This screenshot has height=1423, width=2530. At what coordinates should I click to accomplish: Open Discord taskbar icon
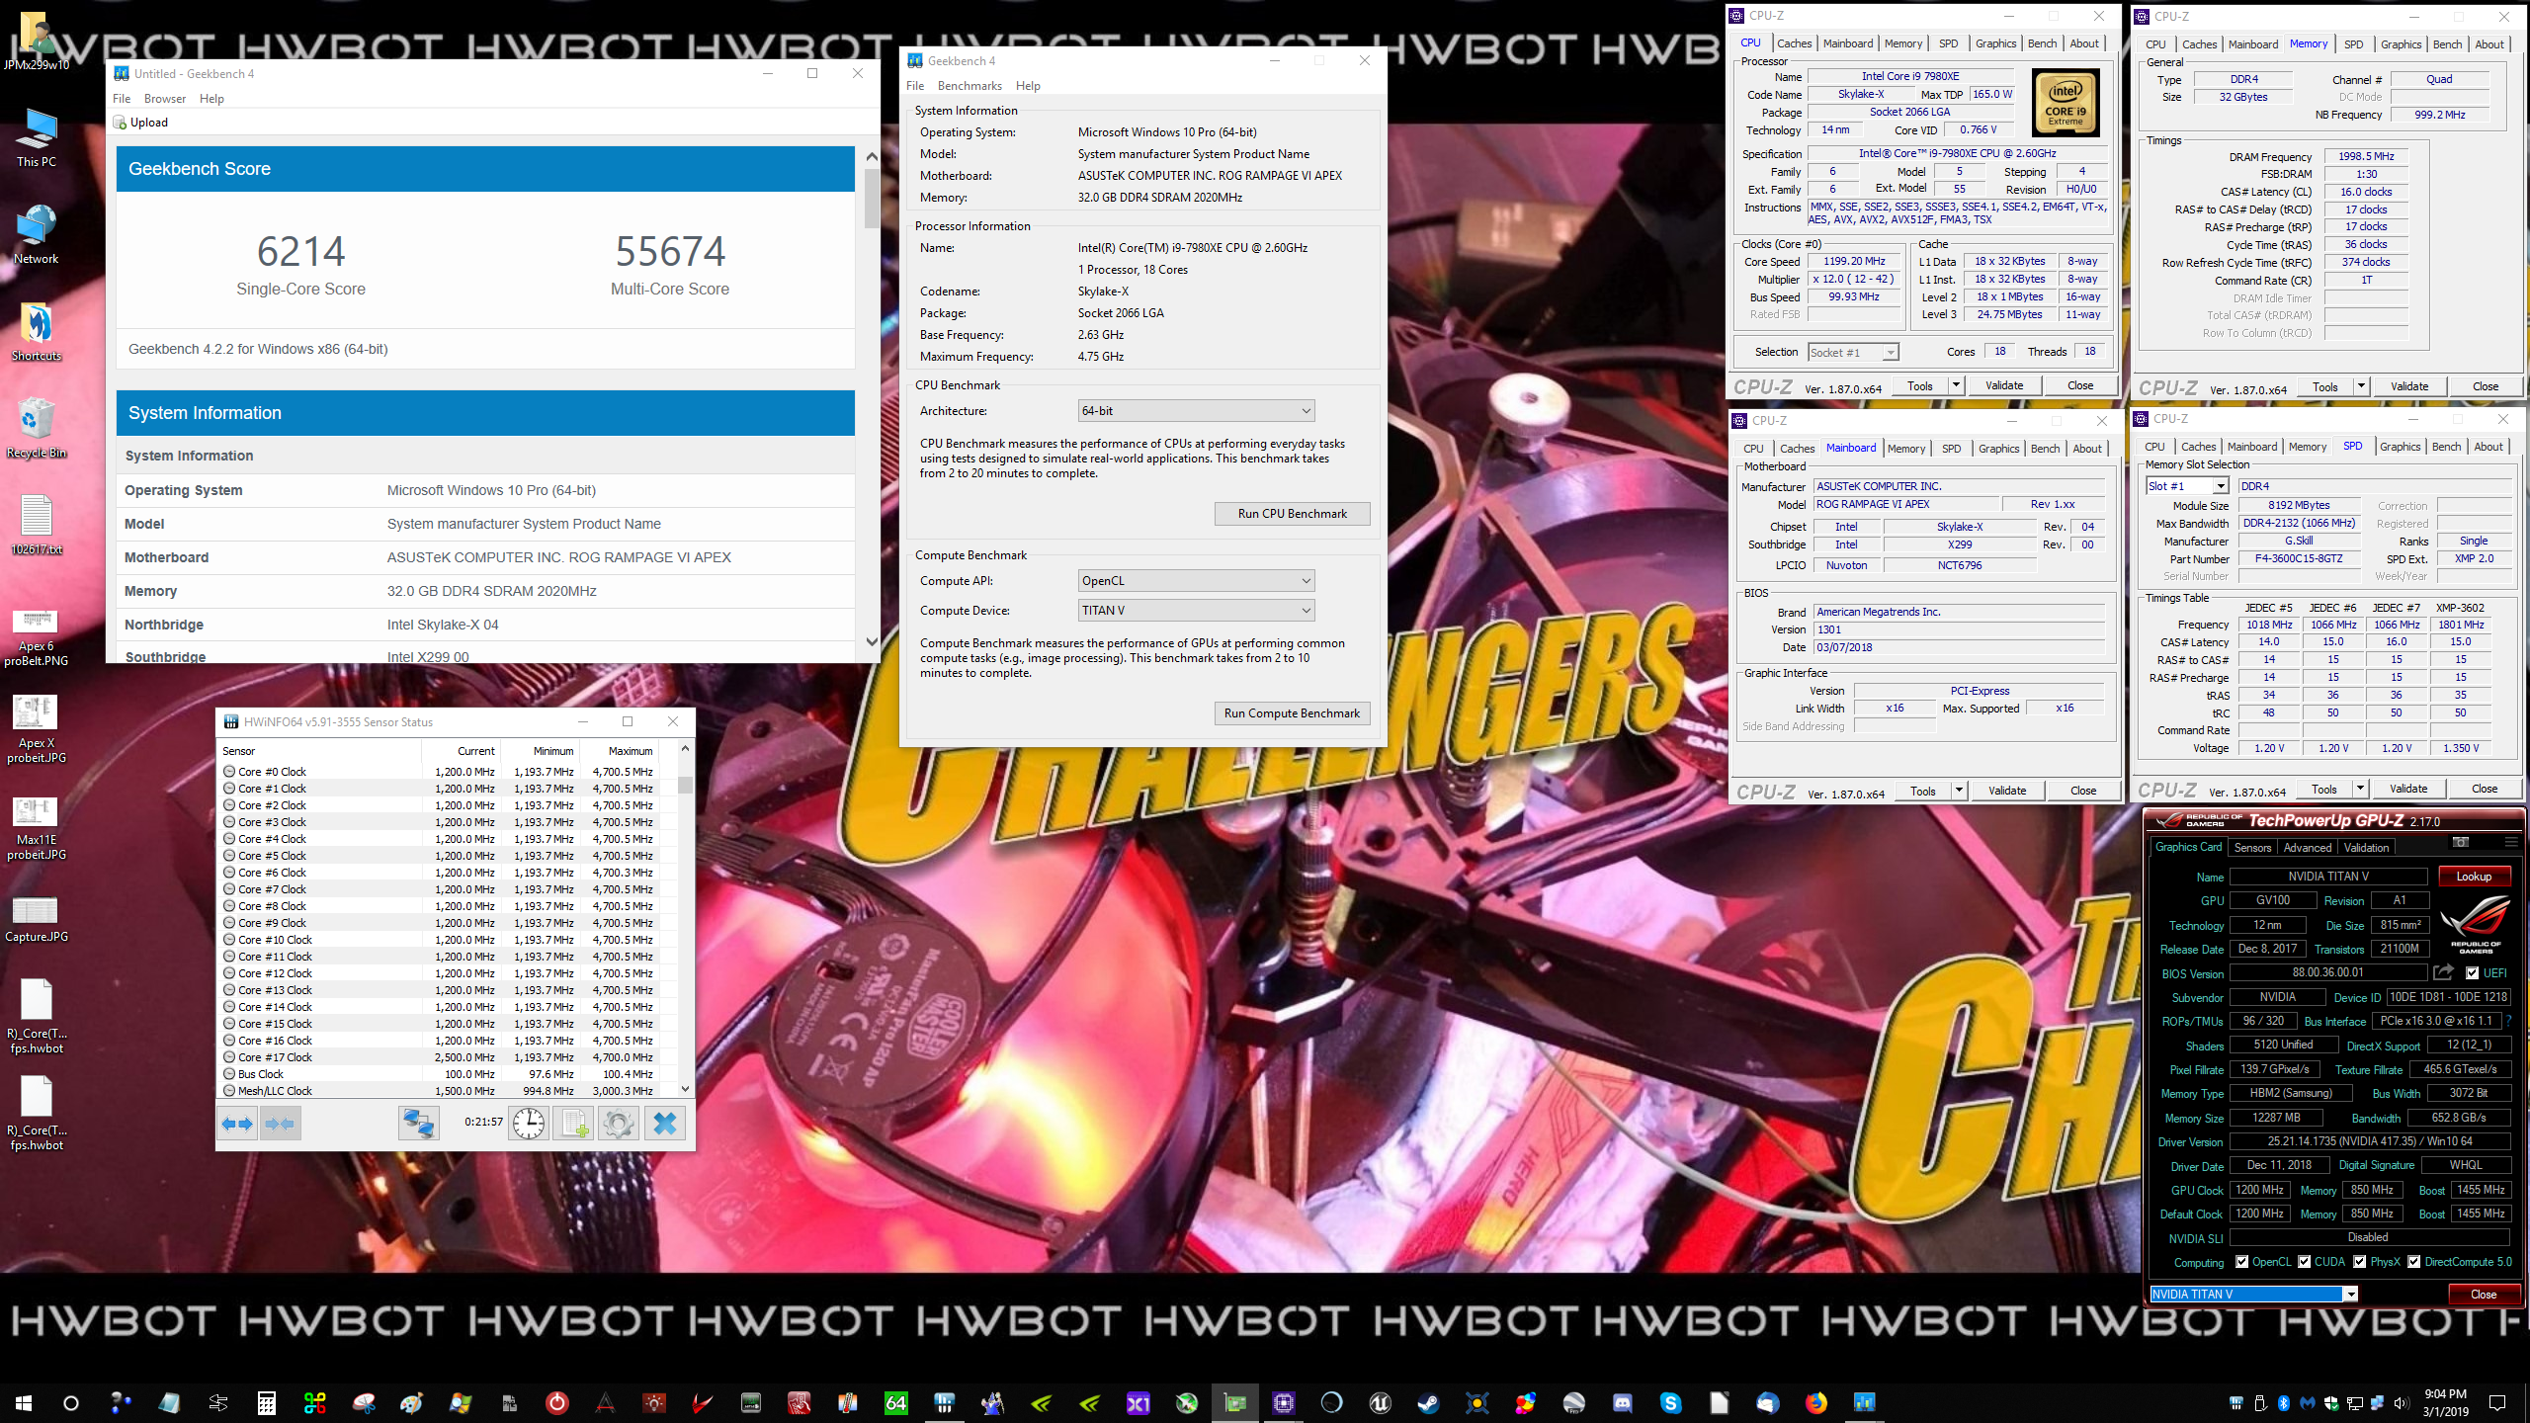1622,1402
